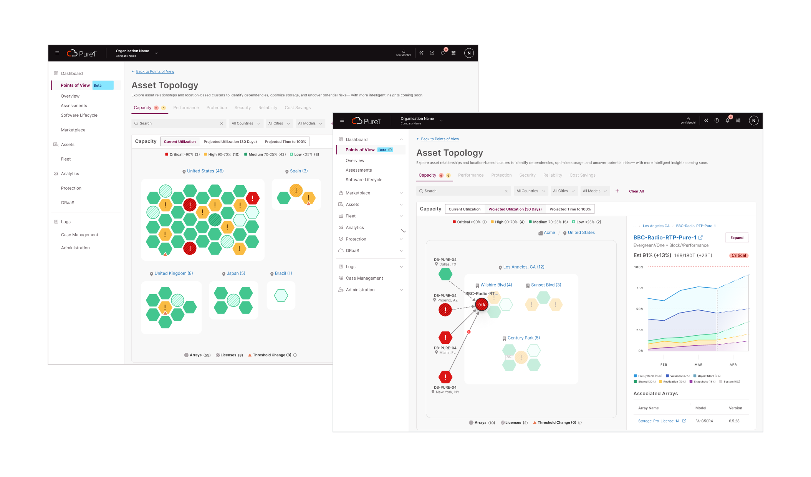Click the notification bell in front window
Image resolution: width=811 pixels, height=477 pixels.
pyautogui.click(x=727, y=121)
